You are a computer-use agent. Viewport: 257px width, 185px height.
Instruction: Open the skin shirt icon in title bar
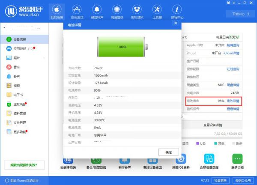point(228,3)
